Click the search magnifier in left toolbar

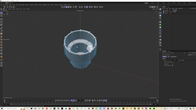(x=1, y=9)
